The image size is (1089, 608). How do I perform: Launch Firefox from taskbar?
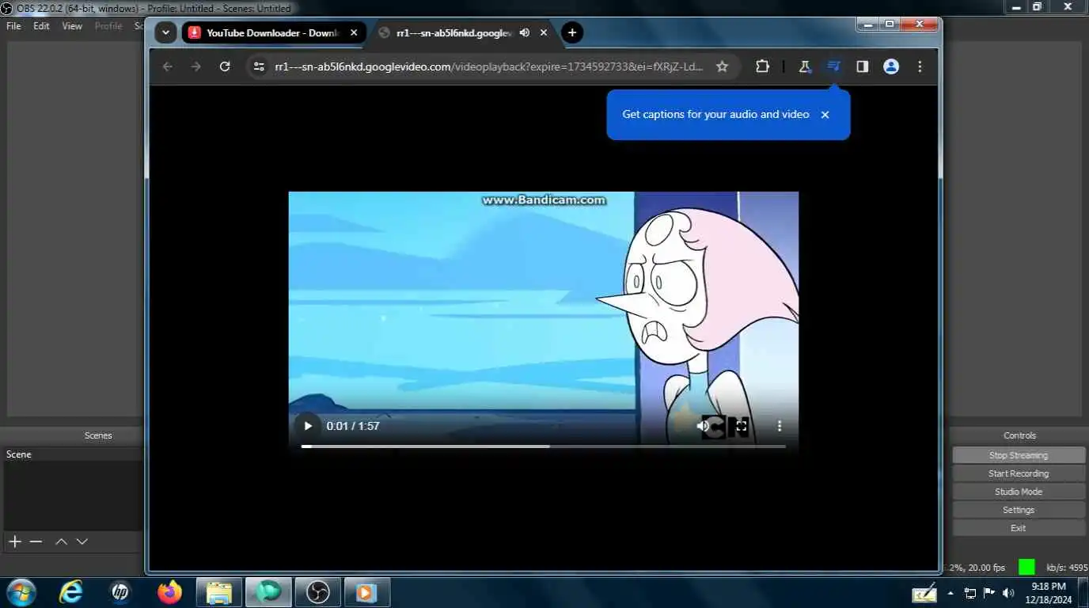tap(169, 591)
